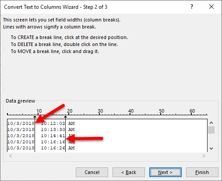Click the Help question mark icon

[192, 7]
